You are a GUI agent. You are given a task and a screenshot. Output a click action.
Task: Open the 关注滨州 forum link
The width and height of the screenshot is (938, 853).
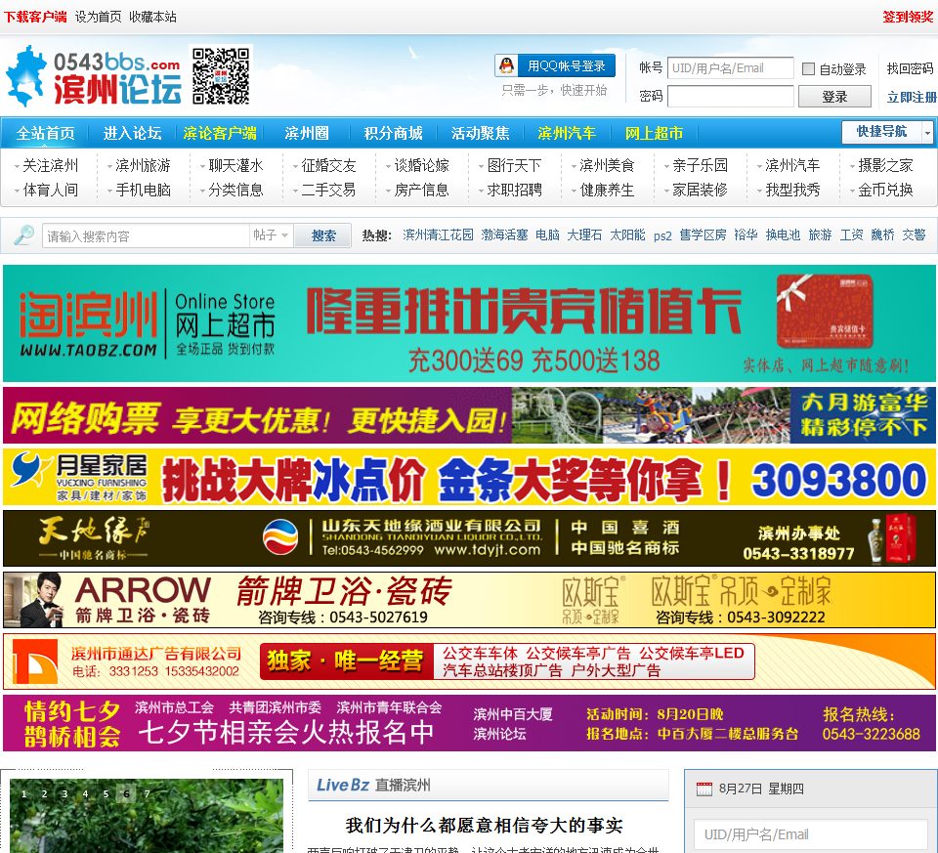pyautogui.click(x=50, y=165)
